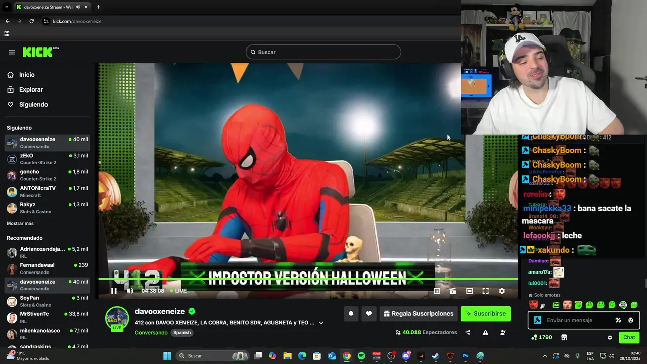The image size is (647, 364).
Task: Pause the live stream video
Action: click(x=114, y=291)
